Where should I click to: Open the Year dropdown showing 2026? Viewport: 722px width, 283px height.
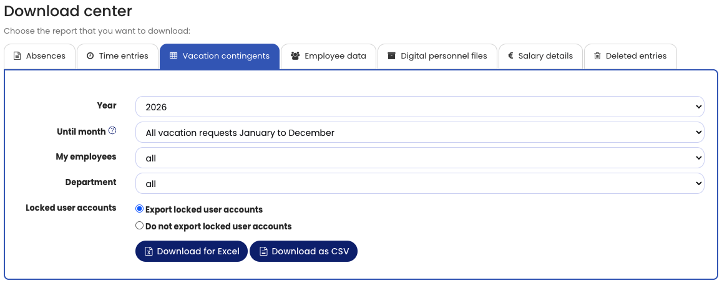click(x=419, y=107)
